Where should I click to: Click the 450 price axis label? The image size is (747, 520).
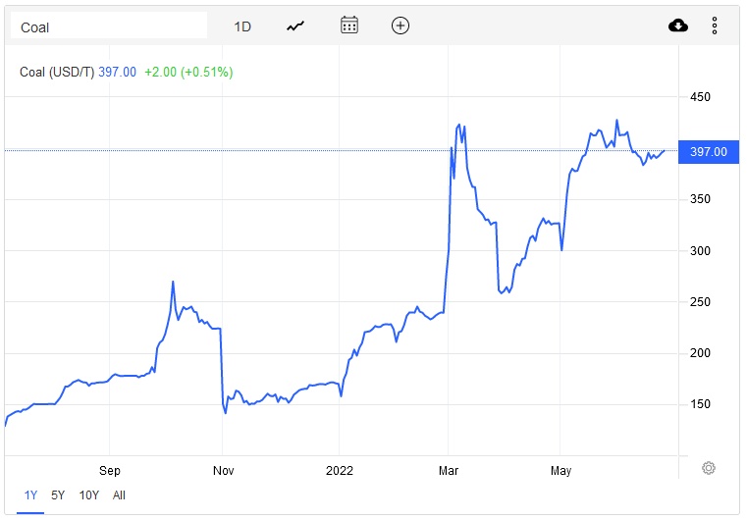pyautogui.click(x=700, y=97)
